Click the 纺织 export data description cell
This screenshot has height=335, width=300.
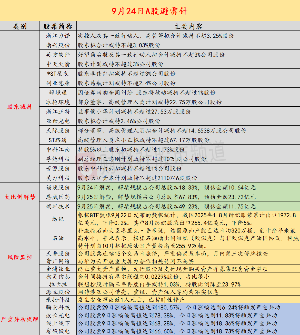click(x=188, y=219)
